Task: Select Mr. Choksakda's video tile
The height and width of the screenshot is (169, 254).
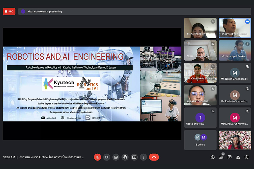Action: [x=200, y=73]
